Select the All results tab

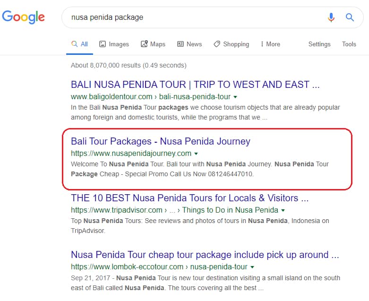click(79, 44)
